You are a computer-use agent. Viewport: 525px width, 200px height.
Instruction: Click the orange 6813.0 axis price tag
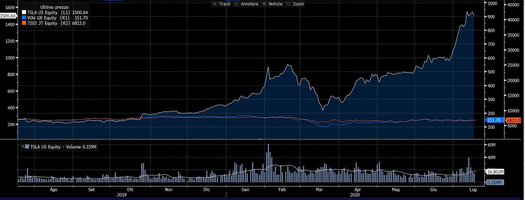point(513,120)
